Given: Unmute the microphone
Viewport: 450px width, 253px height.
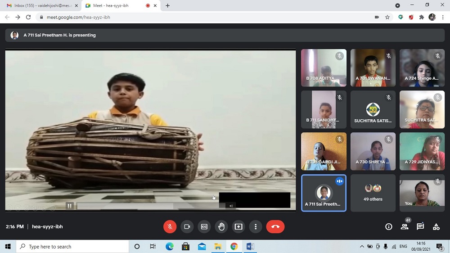Looking at the screenshot, I should (x=170, y=227).
